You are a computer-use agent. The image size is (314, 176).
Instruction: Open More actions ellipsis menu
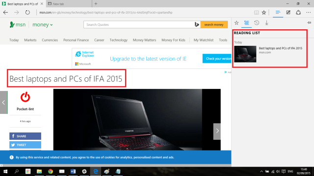pyautogui.click(x=309, y=12)
